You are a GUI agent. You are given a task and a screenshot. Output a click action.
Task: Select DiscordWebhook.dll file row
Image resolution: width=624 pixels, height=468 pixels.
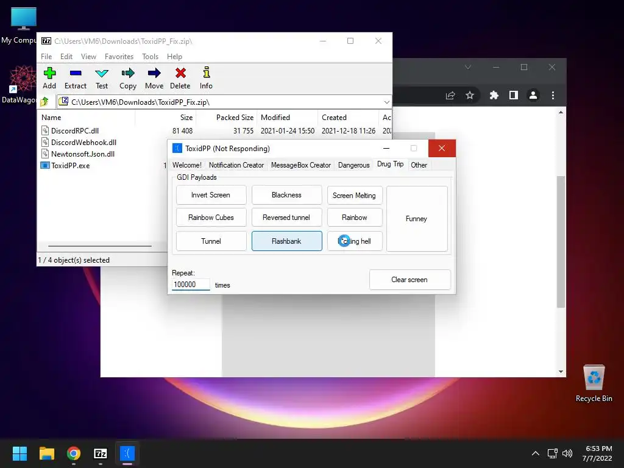(x=83, y=142)
